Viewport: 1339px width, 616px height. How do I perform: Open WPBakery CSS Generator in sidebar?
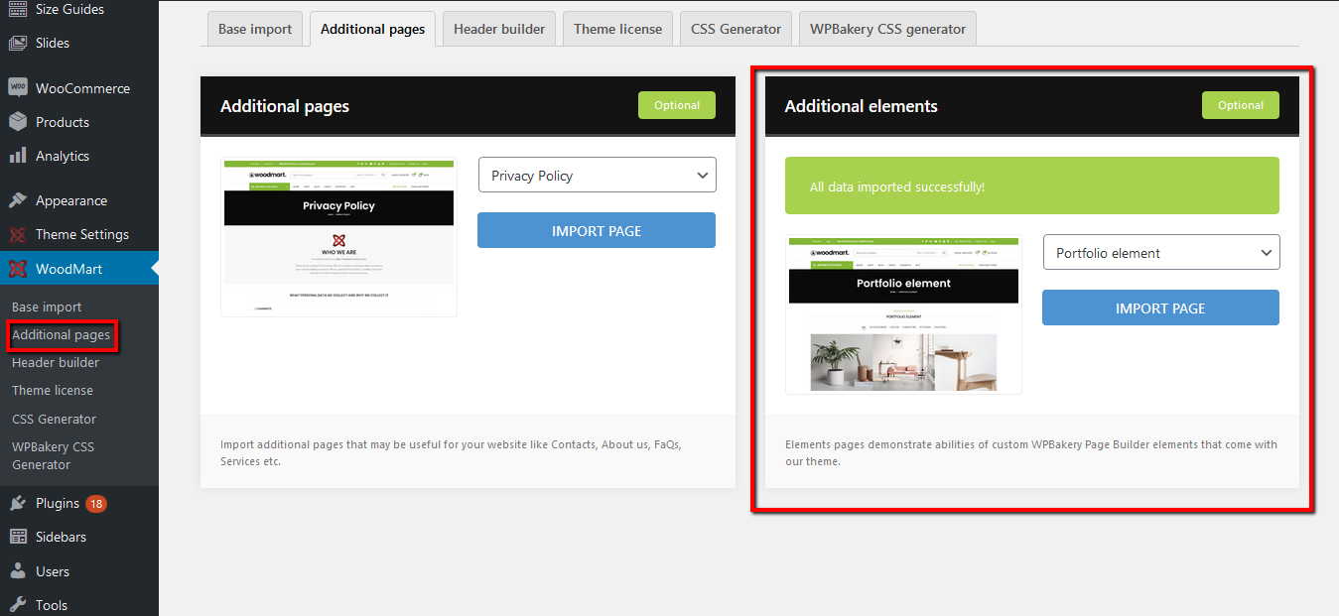53,455
